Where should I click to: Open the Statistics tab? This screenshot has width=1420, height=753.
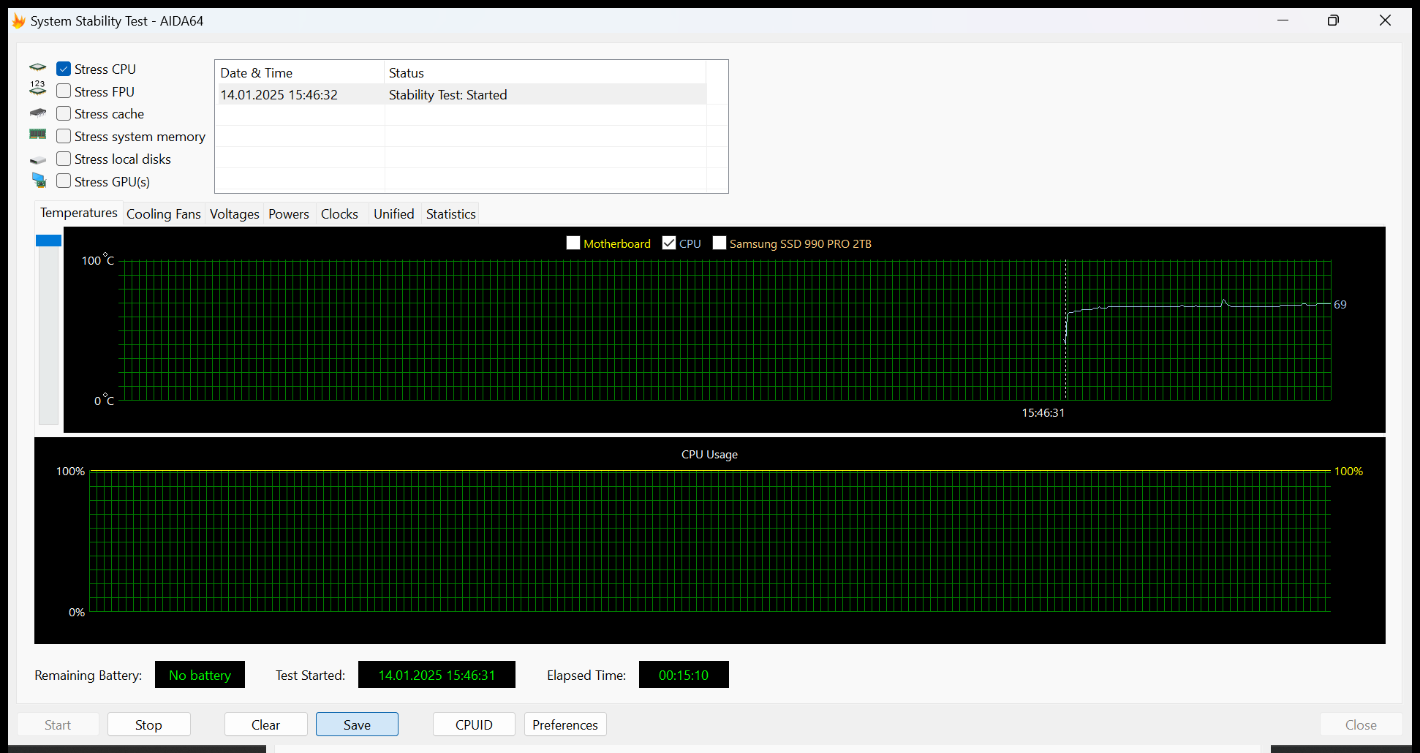coord(451,214)
